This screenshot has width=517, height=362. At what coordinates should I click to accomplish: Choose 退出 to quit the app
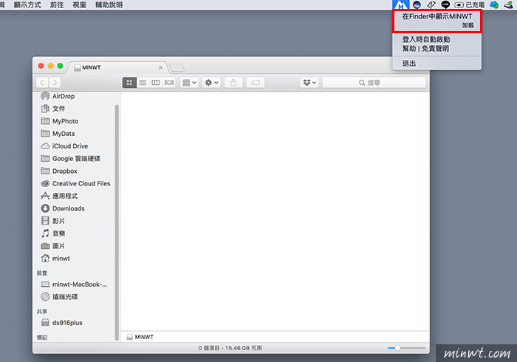pyautogui.click(x=409, y=63)
